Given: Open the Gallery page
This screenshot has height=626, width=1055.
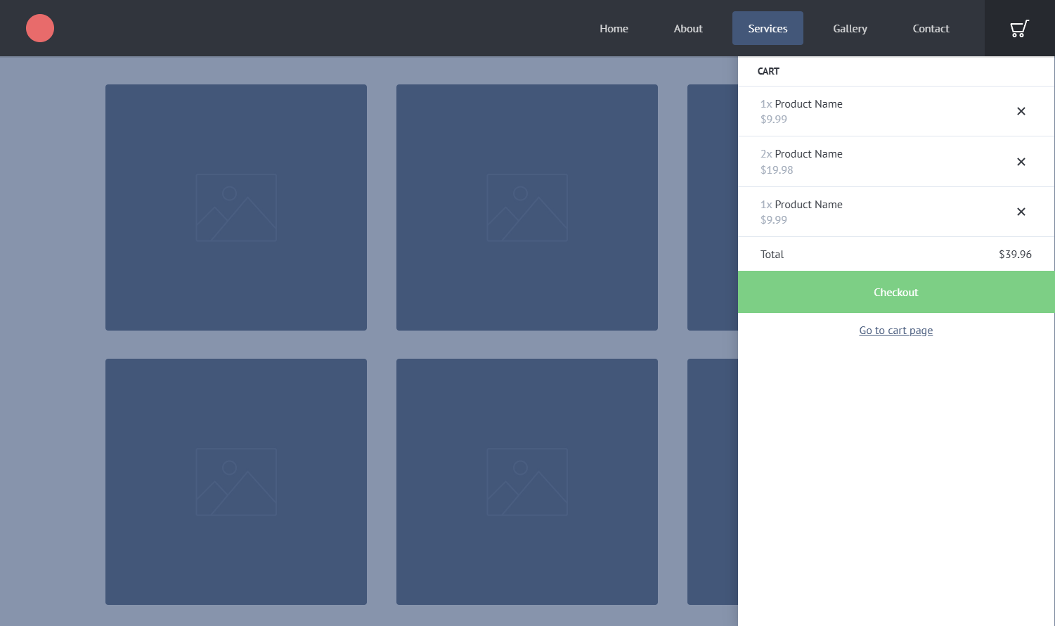Looking at the screenshot, I should (x=850, y=28).
